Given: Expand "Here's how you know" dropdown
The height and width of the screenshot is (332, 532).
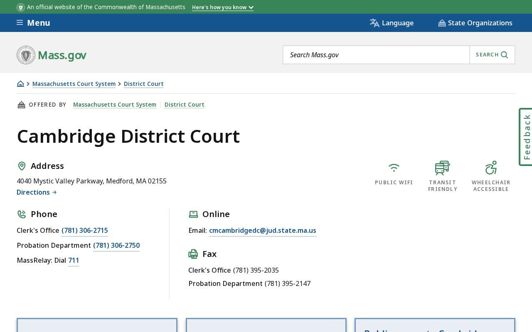Looking at the screenshot, I should point(223,7).
